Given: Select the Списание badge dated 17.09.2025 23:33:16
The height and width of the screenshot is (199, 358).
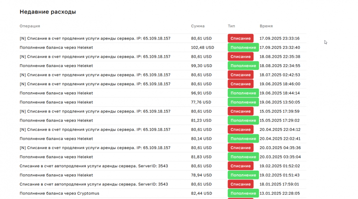Looking at the screenshot, I should click(x=241, y=38).
